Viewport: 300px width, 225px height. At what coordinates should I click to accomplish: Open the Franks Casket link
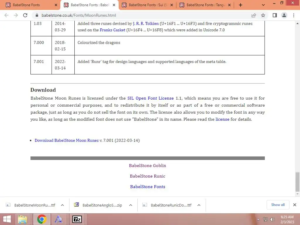click(112, 30)
